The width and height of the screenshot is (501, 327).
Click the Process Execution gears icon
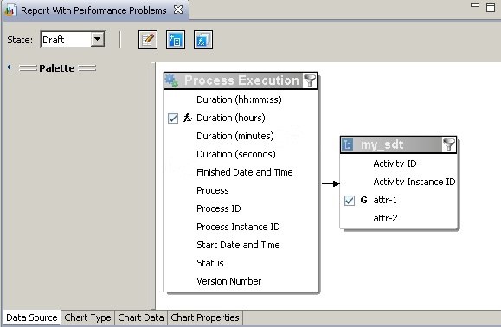click(171, 80)
